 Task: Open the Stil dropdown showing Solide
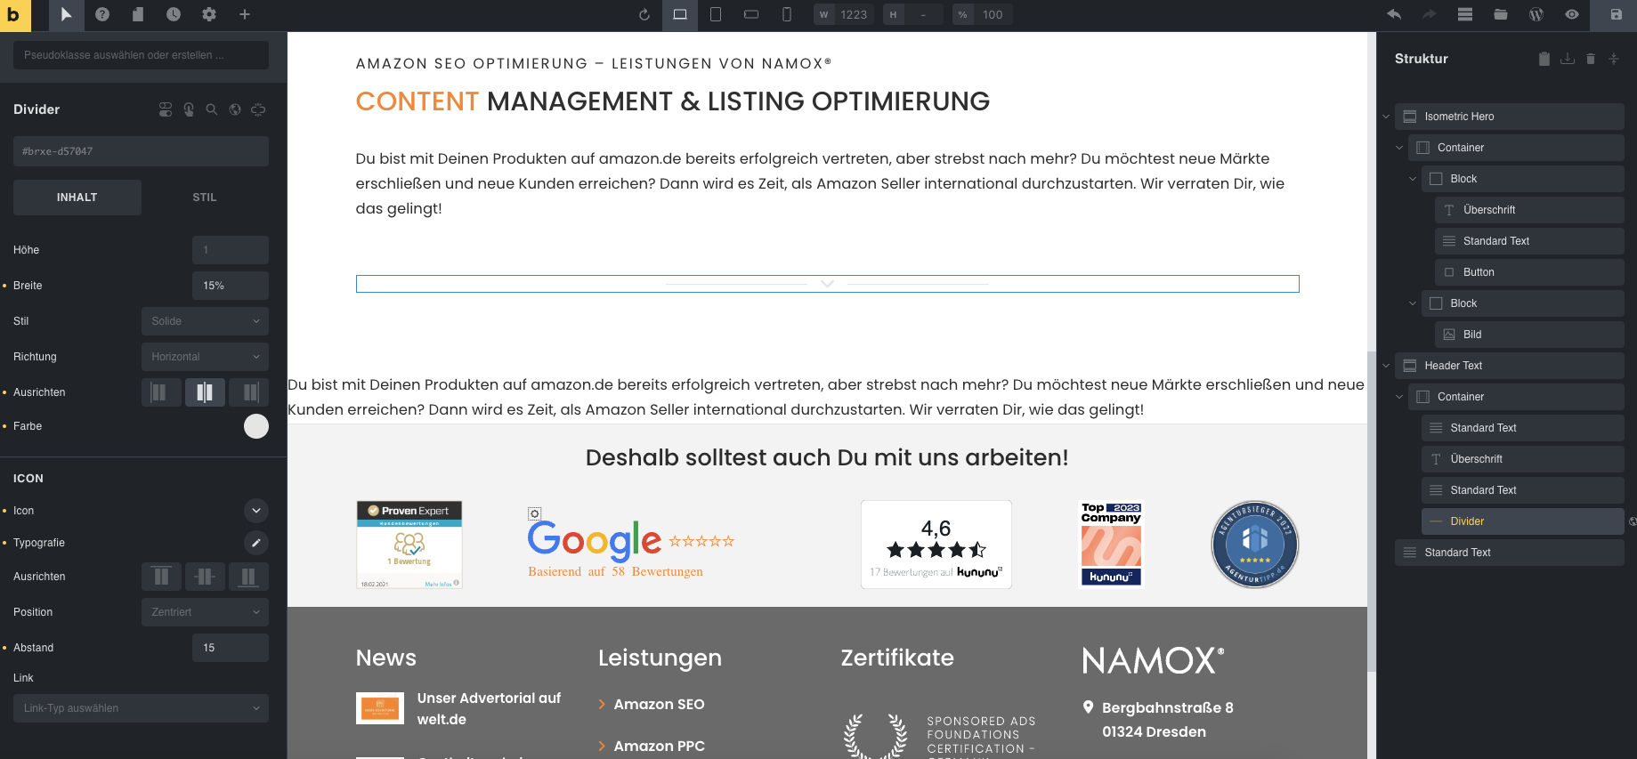(x=205, y=321)
